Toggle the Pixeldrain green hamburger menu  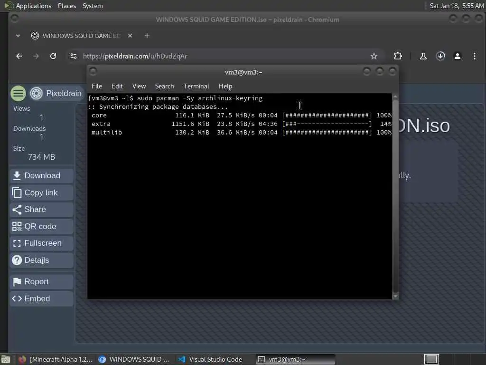coord(19,94)
